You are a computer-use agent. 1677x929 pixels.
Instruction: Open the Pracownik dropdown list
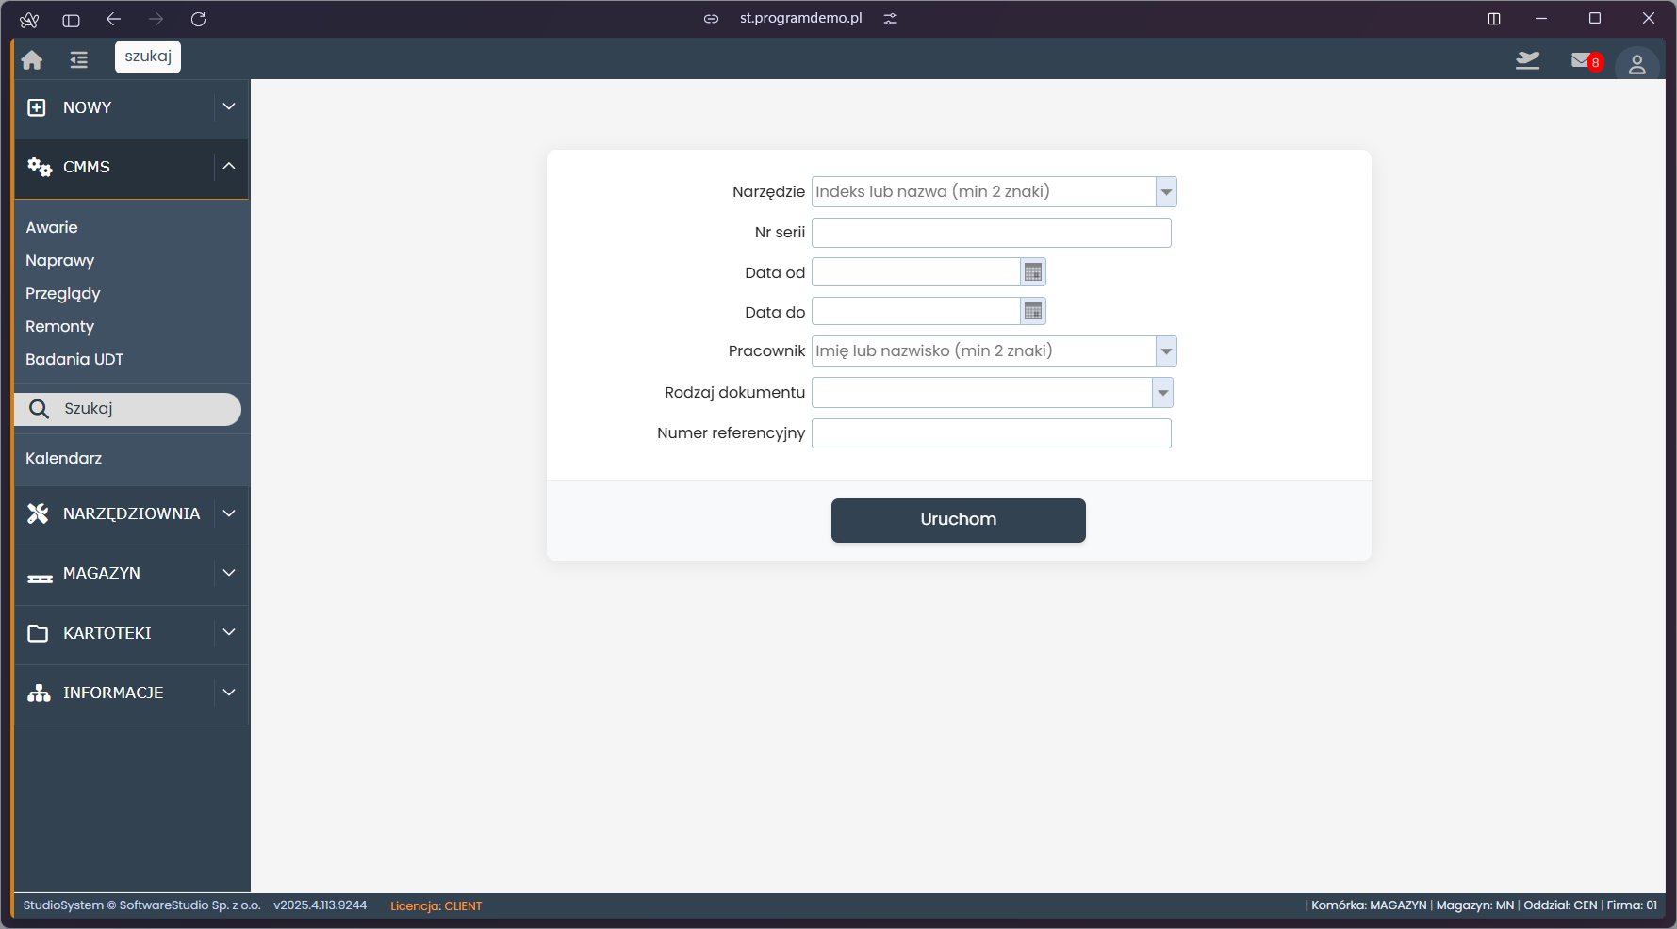click(1166, 351)
